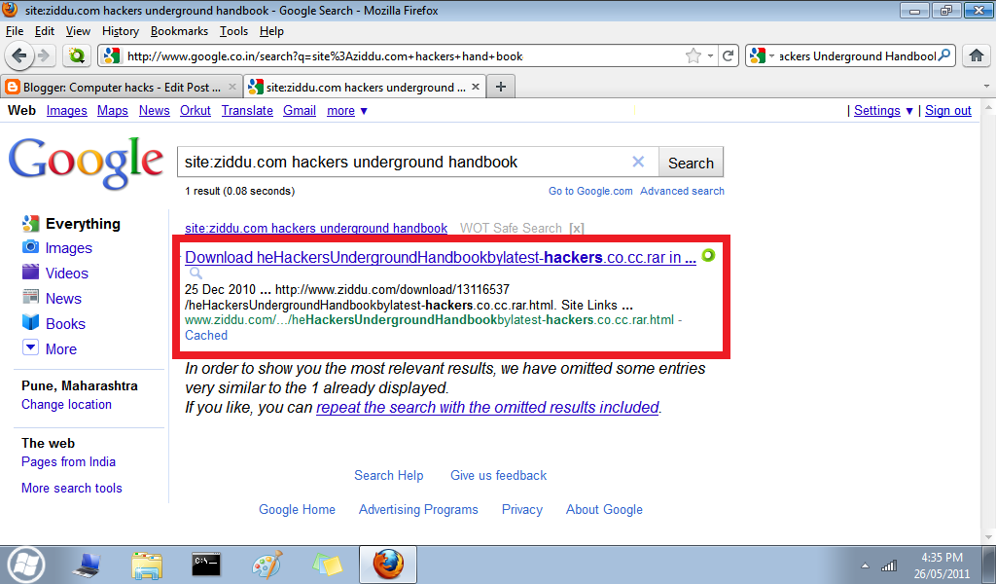Click Sign out
Image resolution: width=996 pixels, height=584 pixels.
(x=947, y=111)
